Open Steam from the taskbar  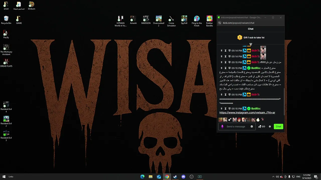175,177
